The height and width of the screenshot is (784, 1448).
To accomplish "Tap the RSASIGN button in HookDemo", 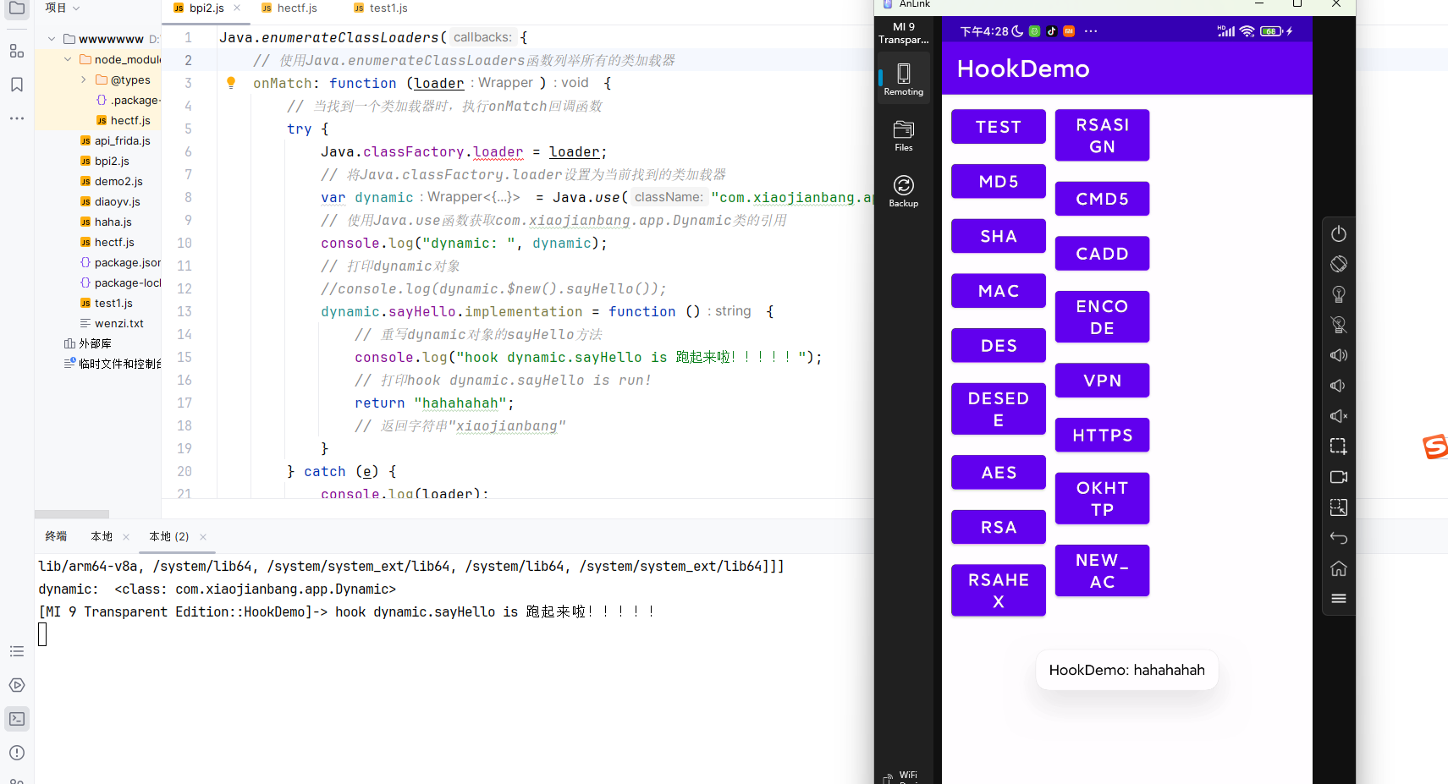I will tap(1102, 135).
